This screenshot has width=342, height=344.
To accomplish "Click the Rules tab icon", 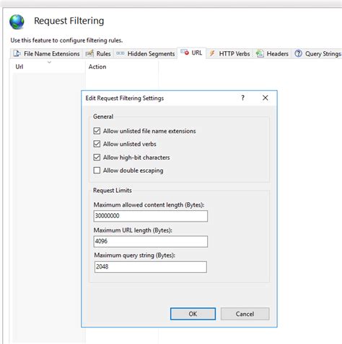I will click(x=89, y=53).
